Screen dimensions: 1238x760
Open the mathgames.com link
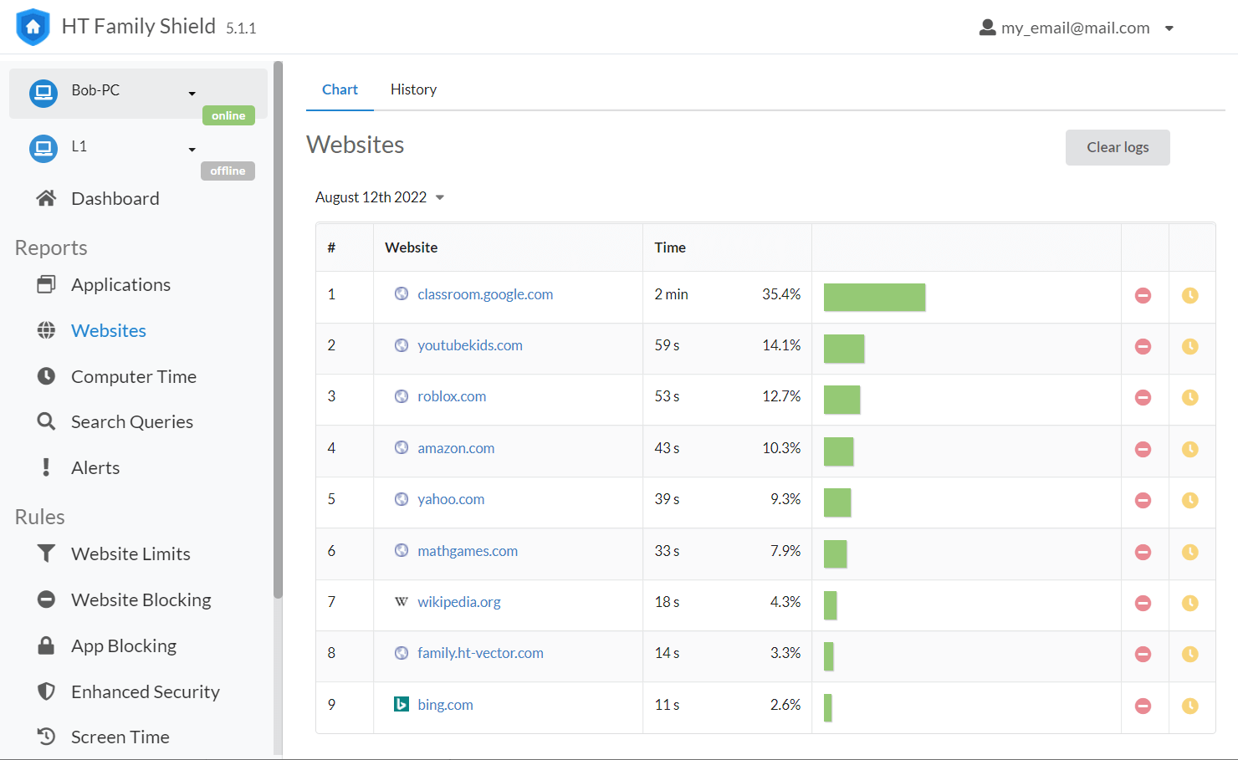(468, 551)
